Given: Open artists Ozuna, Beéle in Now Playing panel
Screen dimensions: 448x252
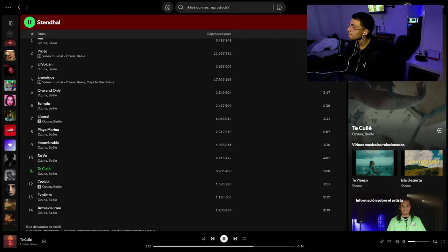Looking at the screenshot, I should (363, 134).
